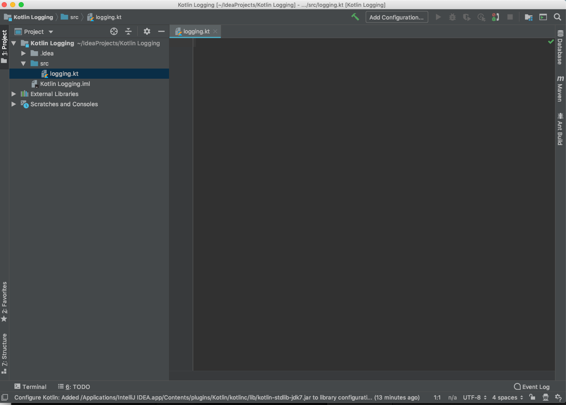
Task: Toggle tool window bars in the bottom-left corner
Action: click(x=5, y=397)
